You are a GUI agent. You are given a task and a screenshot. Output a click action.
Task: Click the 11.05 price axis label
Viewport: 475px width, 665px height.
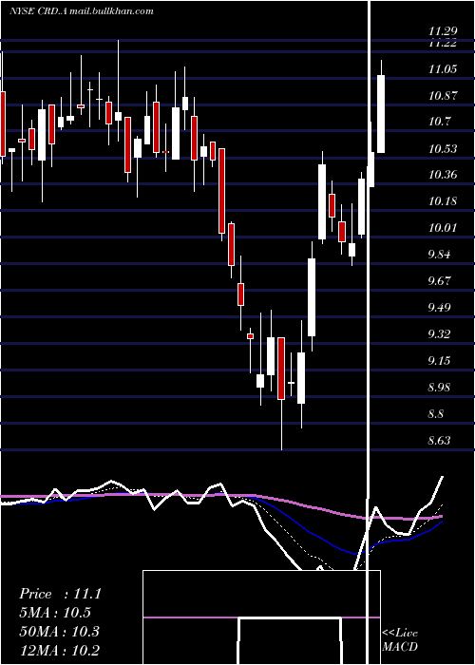pyautogui.click(x=443, y=69)
